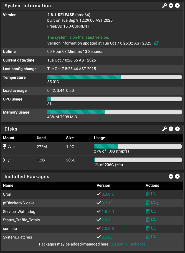Collapse the System Information widget
This screenshot has height=253, width=185.
click(171, 6)
